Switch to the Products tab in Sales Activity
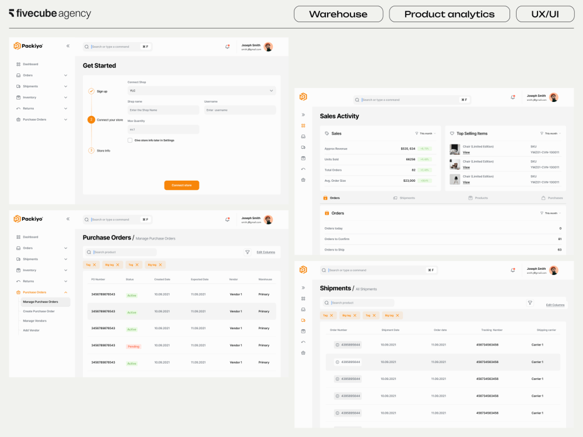The width and height of the screenshot is (583, 437). [478, 198]
